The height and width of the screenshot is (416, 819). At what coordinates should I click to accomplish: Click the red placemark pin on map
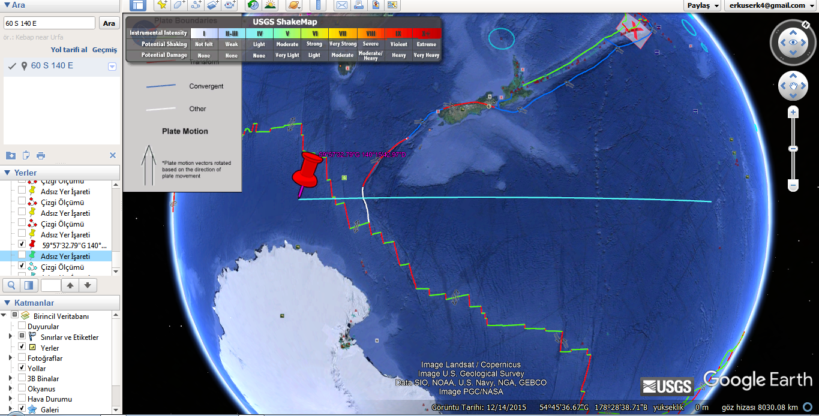tap(308, 172)
